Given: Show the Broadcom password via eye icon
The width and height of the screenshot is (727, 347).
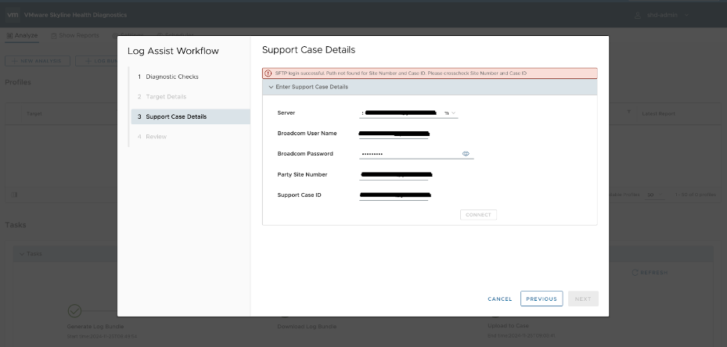Looking at the screenshot, I should [x=466, y=154].
